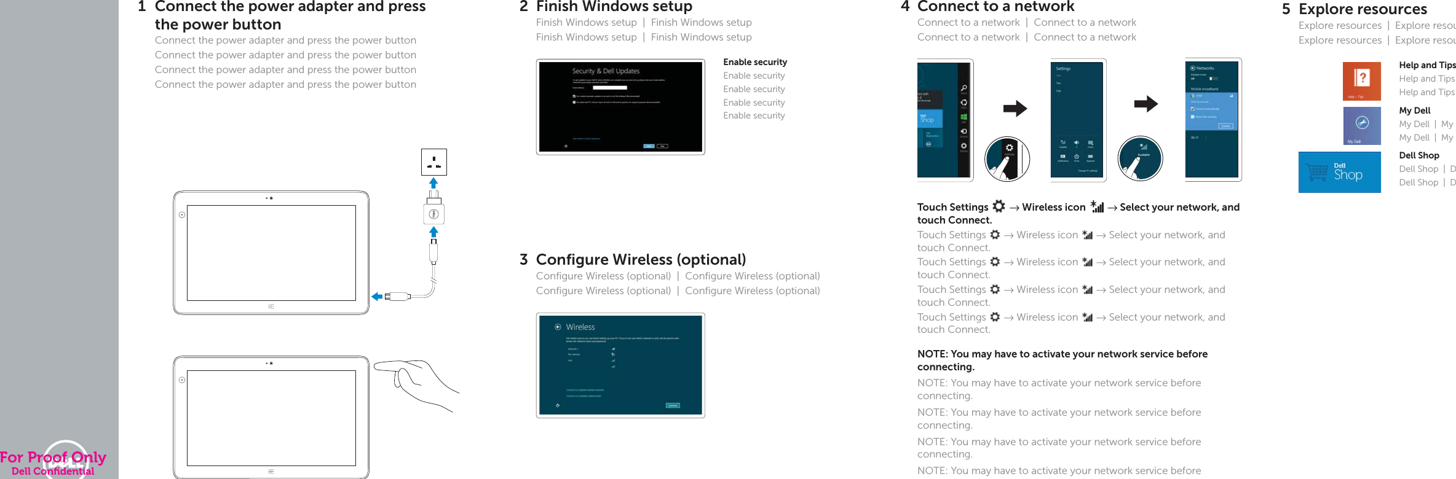Click the Windows button on the lower tablet
Viewport: 1456px width, 479px height.
click(x=271, y=472)
